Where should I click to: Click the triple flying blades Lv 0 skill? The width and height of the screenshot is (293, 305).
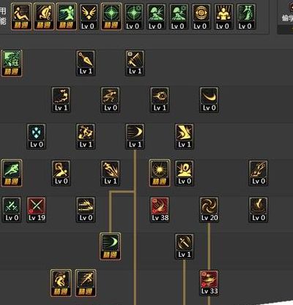86,210
